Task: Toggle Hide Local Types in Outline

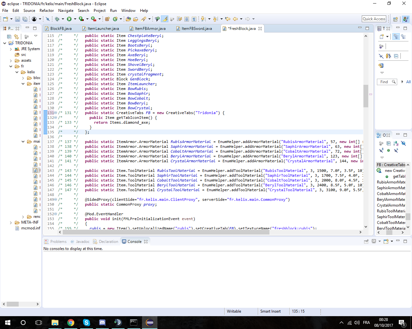Action: (x=396, y=150)
